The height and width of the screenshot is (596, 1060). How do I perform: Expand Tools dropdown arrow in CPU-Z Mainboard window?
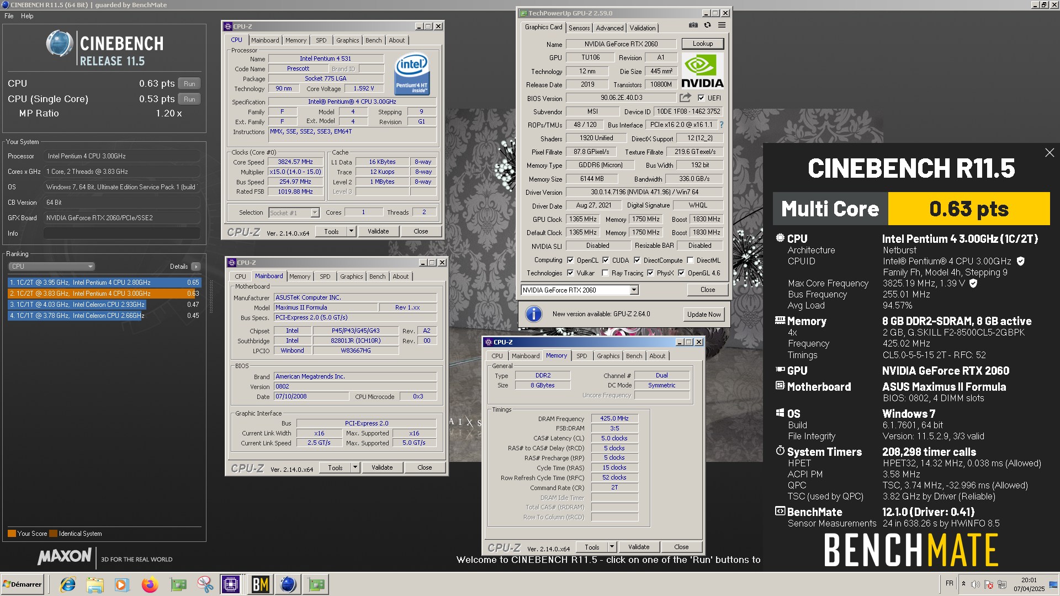point(355,467)
